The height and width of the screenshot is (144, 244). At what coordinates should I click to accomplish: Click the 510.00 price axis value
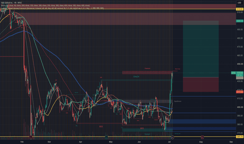tap(240, 12)
